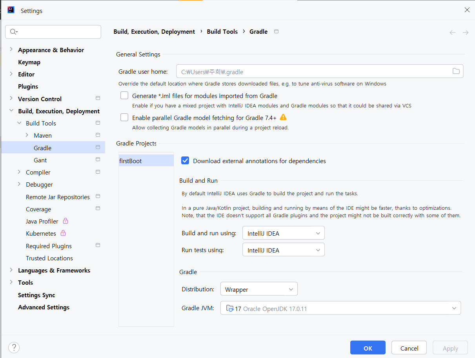Uncheck Download external annotations for dependencies

[x=185, y=160]
